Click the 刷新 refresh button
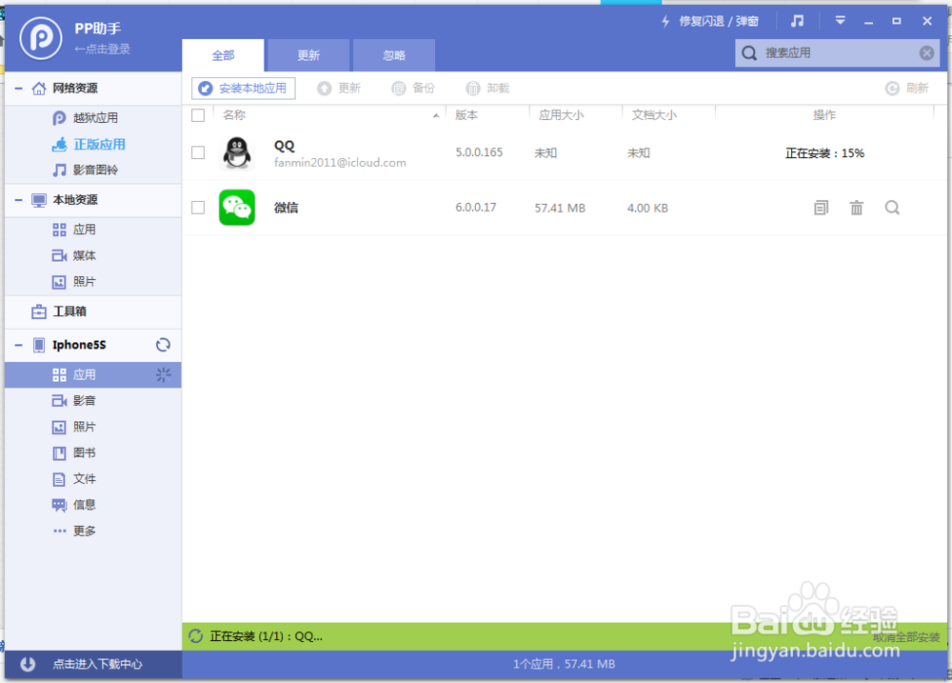Viewport: 952px width, 683px height. coord(907,89)
